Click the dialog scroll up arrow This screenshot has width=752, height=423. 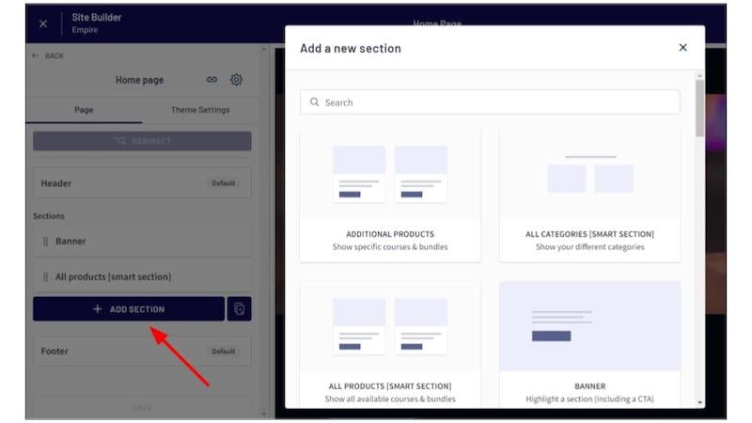699,76
